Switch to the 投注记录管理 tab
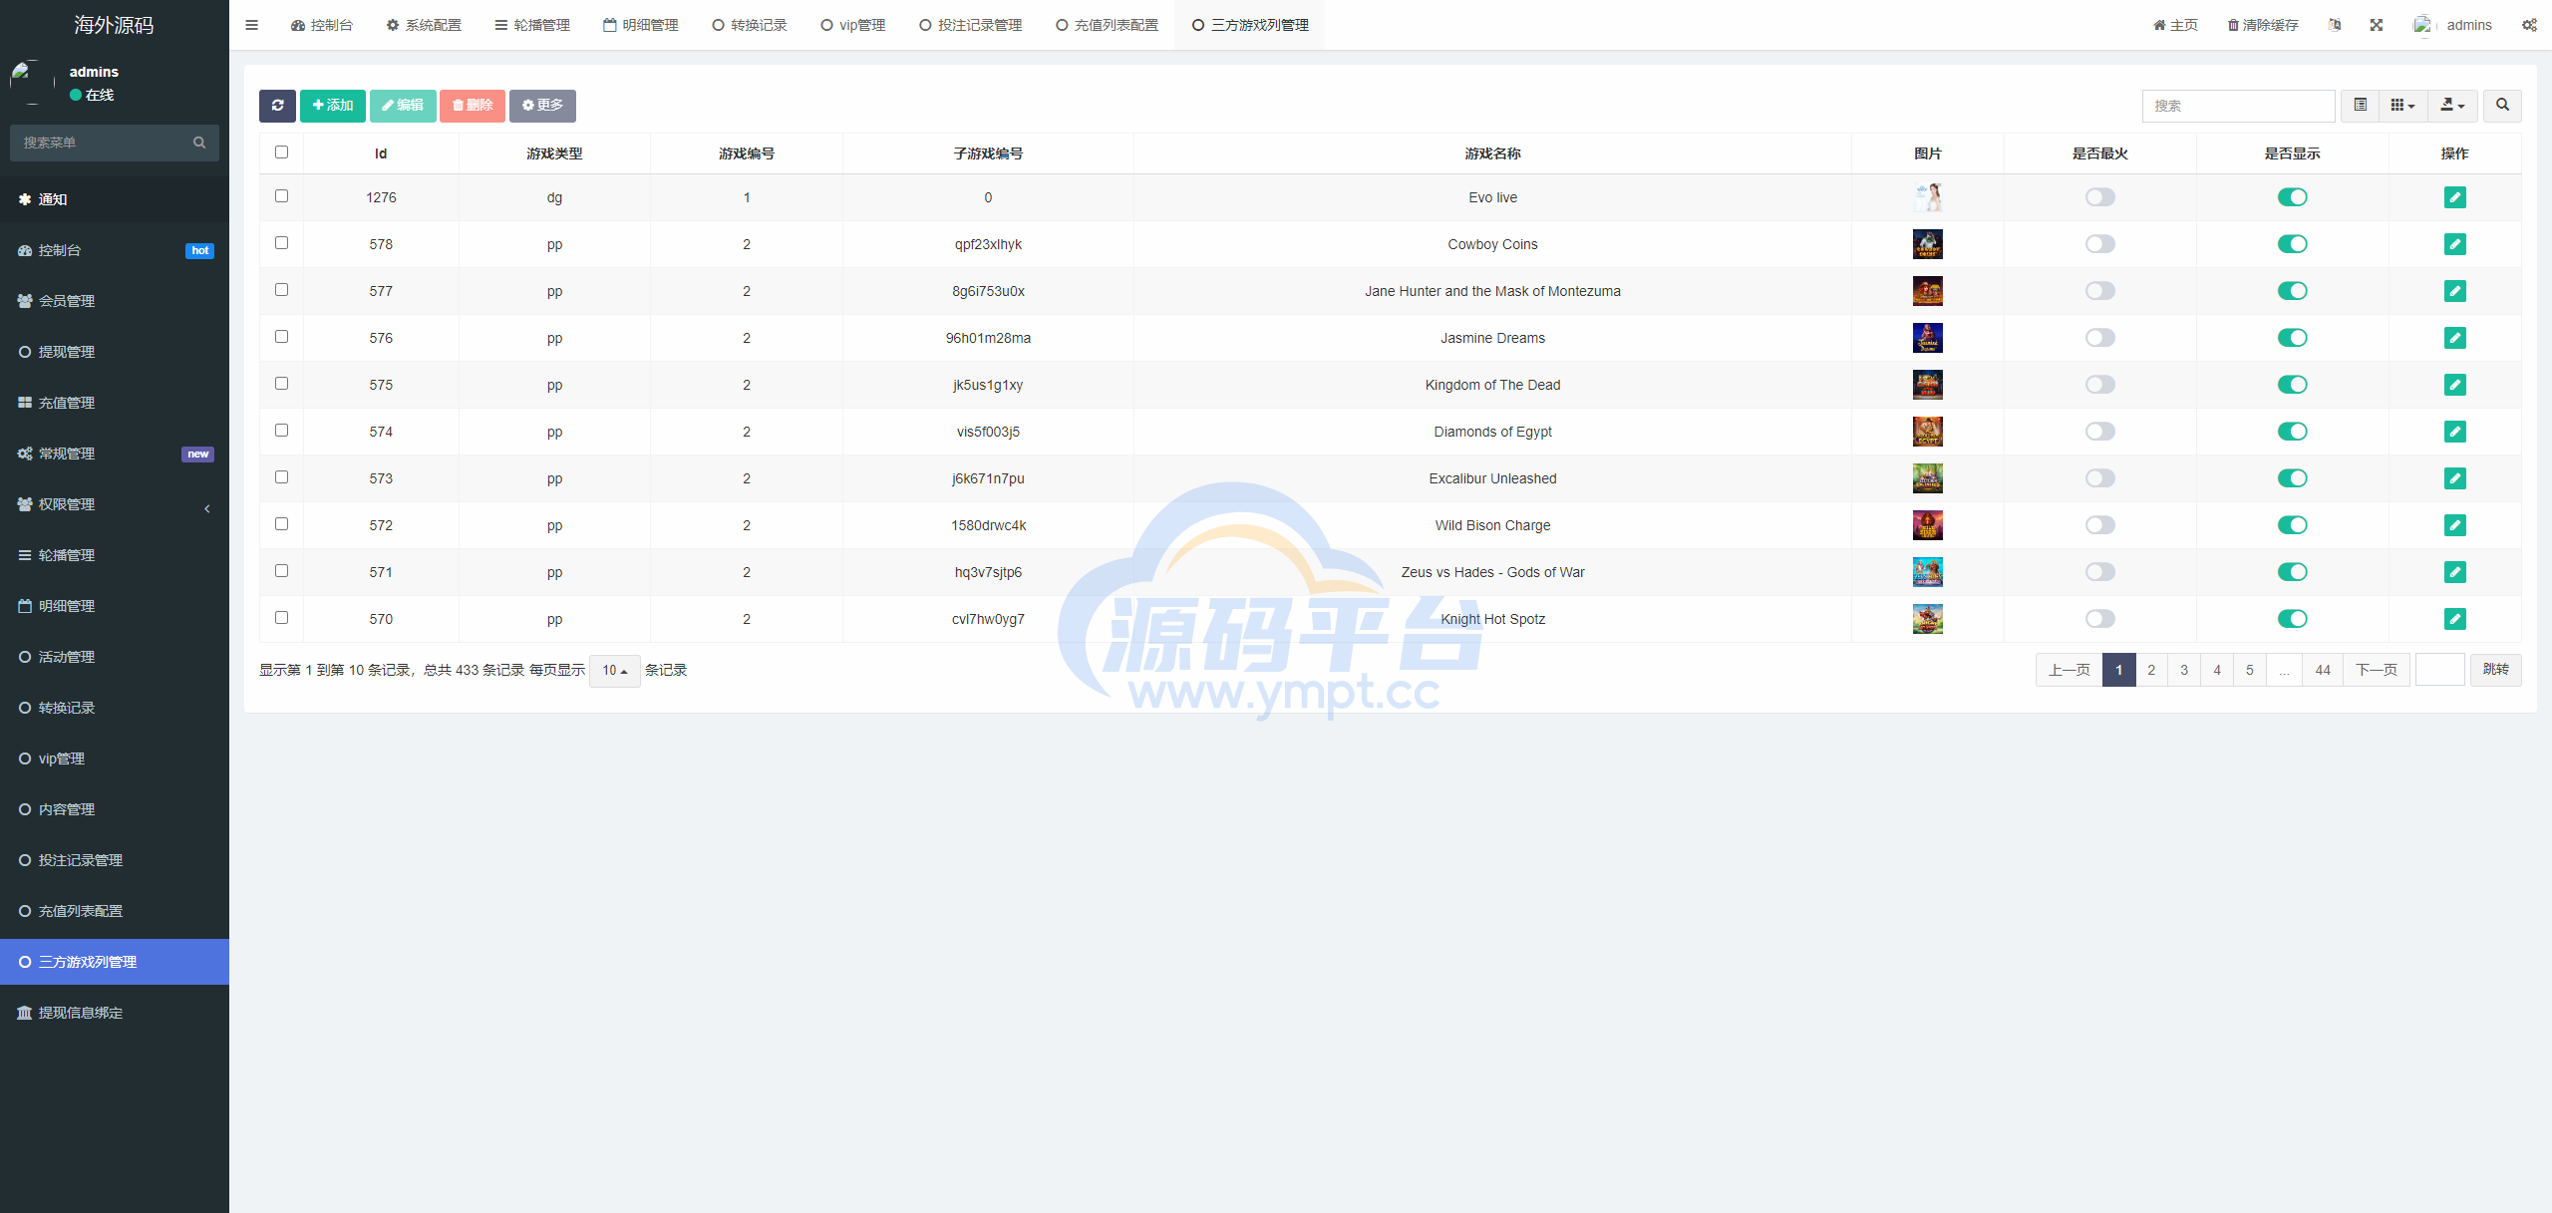Screen dimensions: 2552x1213 [971, 25]
